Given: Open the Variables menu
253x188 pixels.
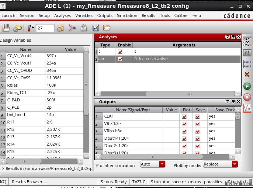Looking at the screenshot, I should click(84, 15).
